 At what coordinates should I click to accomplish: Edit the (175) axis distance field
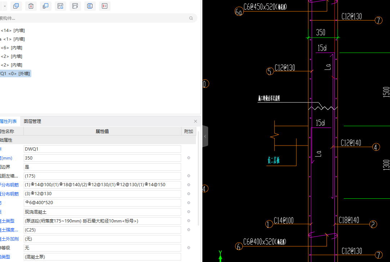tap(102, 176)
